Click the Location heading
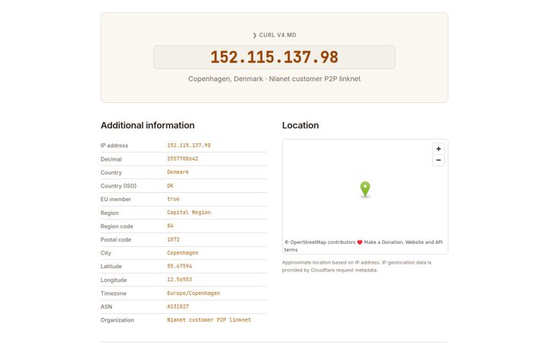This screenshot has width=549, height=343. pos(300,125)
